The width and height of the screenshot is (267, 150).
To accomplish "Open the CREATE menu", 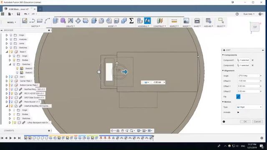I will pos(71,26).
